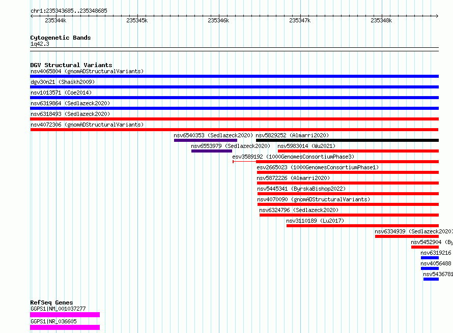Open nsv6318493 (Sedlazeck2020) label
This screenshot has width=453, height=333.
pyautogui.click(x=70, y=114)
